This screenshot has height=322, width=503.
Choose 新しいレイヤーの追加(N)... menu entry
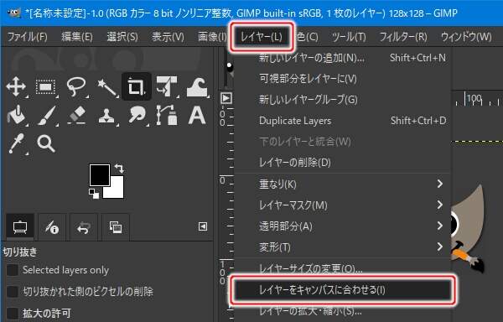point(343,58)
